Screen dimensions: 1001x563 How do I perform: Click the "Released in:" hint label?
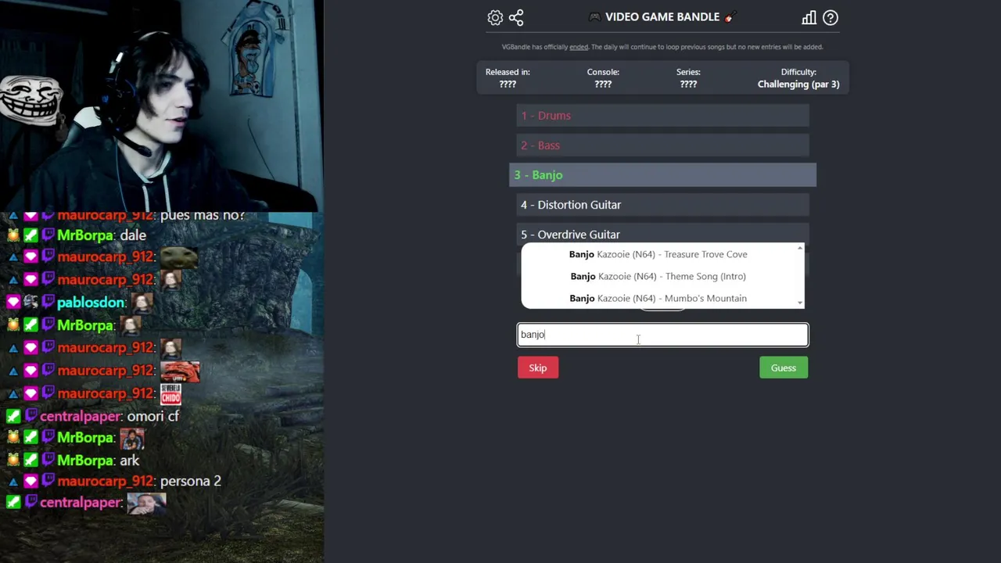click(x=508, y=72)
